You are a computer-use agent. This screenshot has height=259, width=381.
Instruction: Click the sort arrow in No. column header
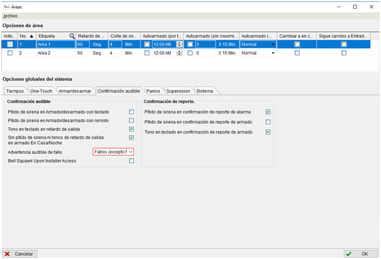31,36
